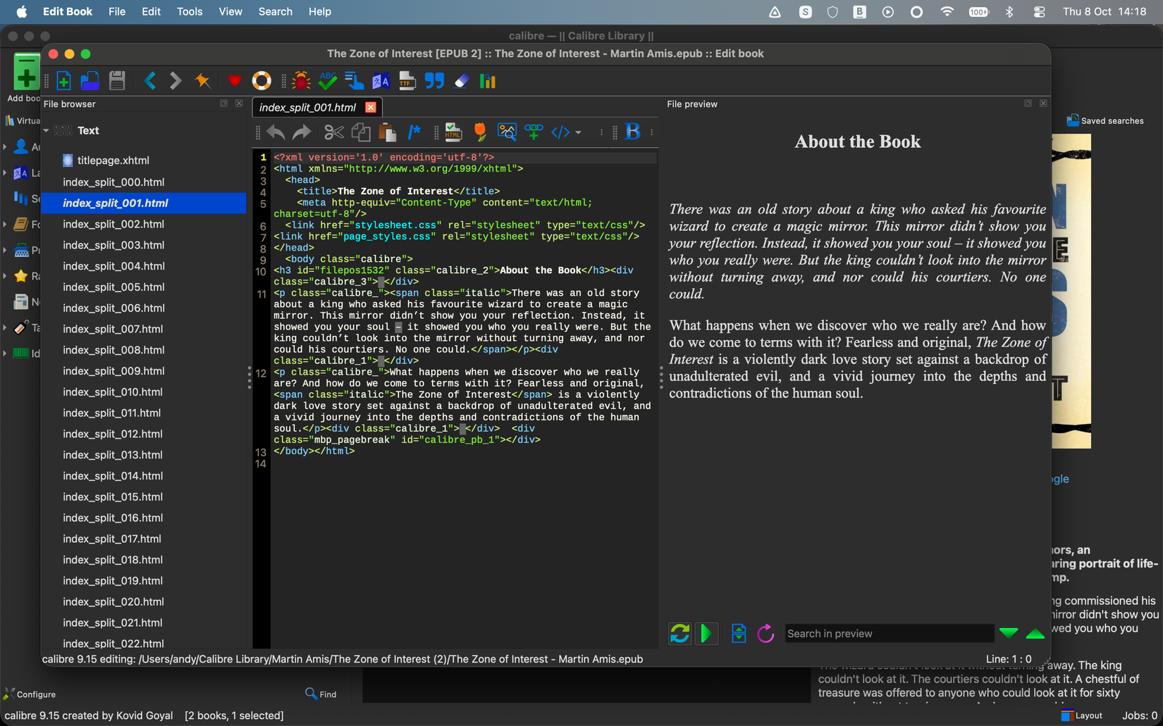
Task: Open the Search menu in menu bar
Action: (275, 11)
